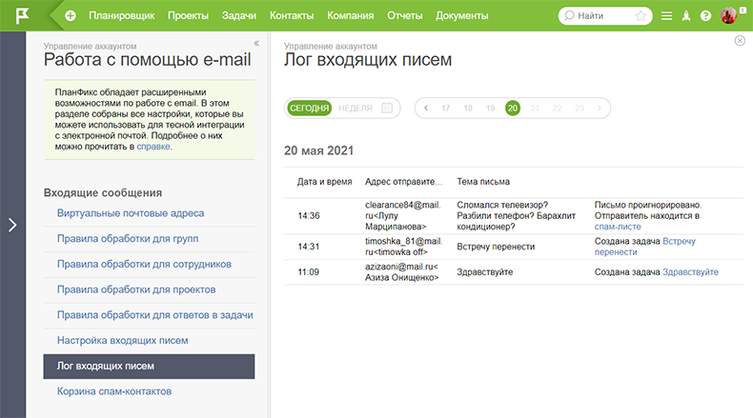Screen dimensions: 753x418
Task: Open the Планировщик menu
Action: [121, 16]
